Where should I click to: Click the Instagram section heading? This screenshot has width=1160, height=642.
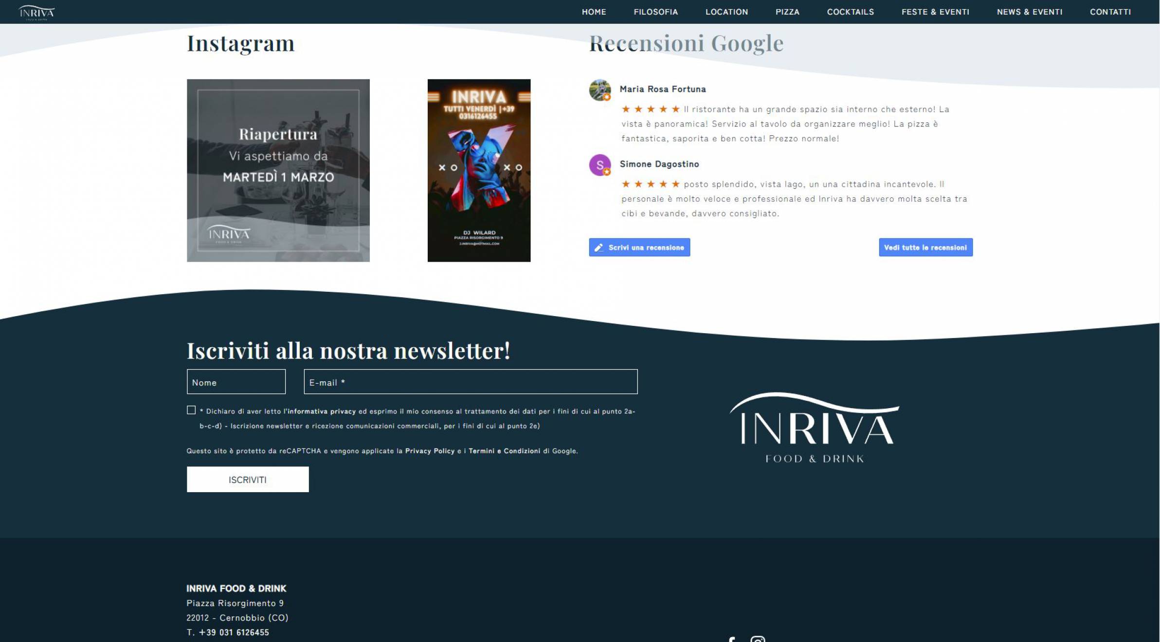[241, 44]
